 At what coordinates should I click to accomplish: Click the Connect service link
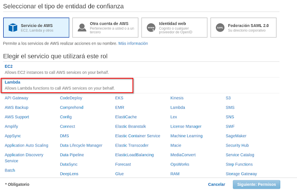(67, 127)
